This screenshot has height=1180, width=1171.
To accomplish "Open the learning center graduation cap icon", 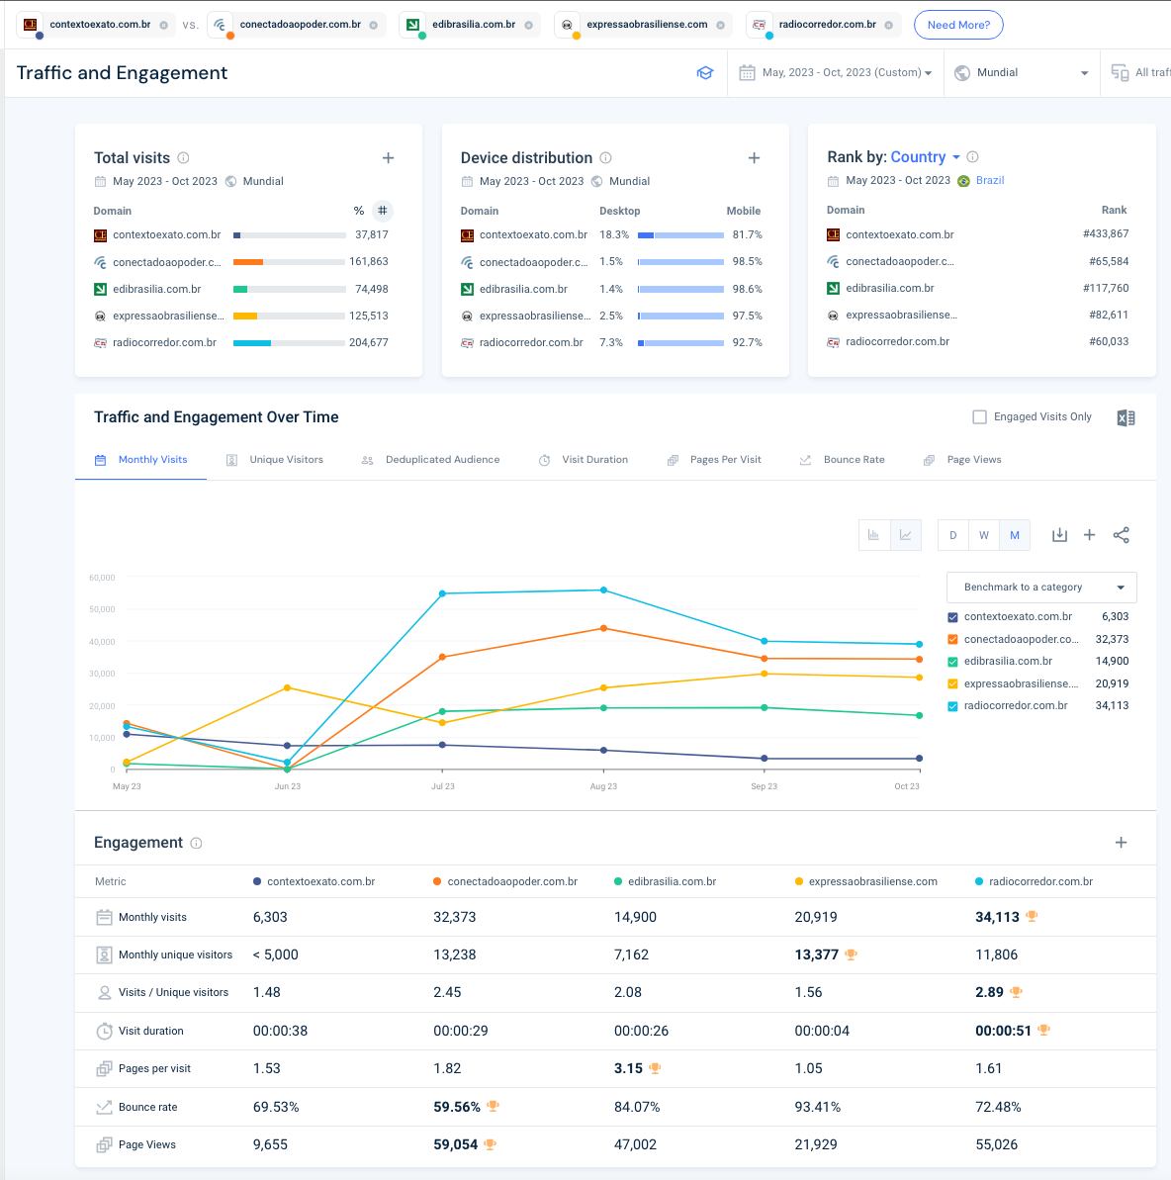I will pyautogui.click(x=705, y=73).
